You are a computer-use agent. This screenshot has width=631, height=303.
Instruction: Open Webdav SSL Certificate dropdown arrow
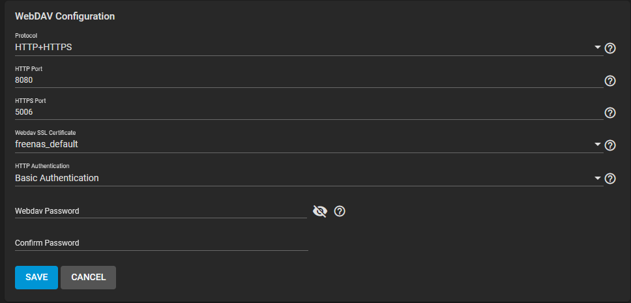598,144
